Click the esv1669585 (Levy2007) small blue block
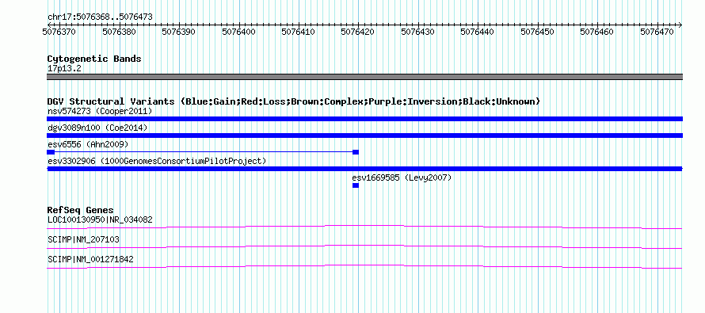The image size is (705, 313). point(356,185)
